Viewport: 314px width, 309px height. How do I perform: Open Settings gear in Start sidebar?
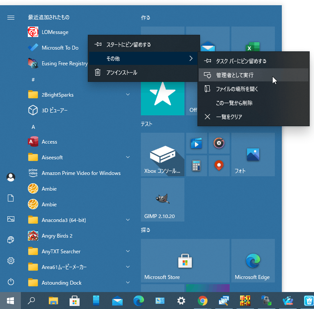click(11, 261)
